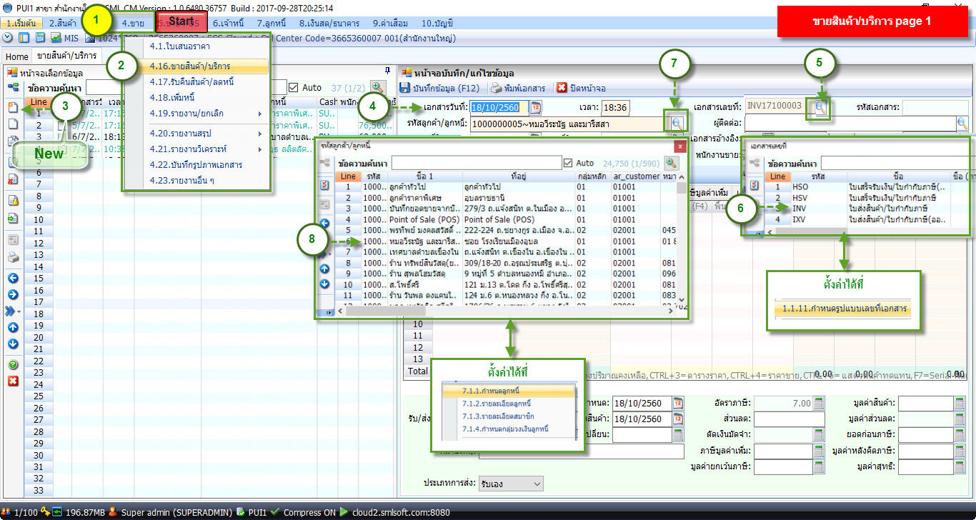Click the calculator icon beside อัตราภาษี 7.00
The width and height of the screenshot is (976, 520).
pos(819,403)
